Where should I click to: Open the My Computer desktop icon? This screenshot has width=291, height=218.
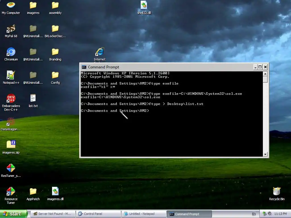(11, 8)
